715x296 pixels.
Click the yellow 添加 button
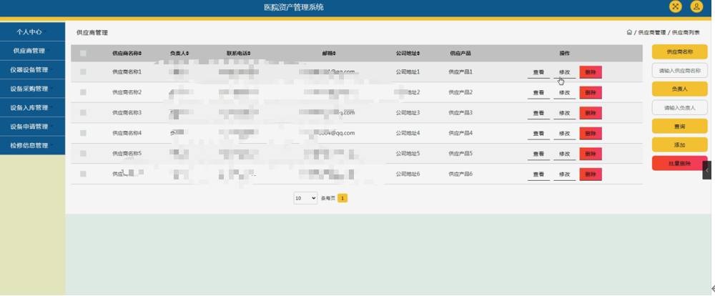coord(679,144)
